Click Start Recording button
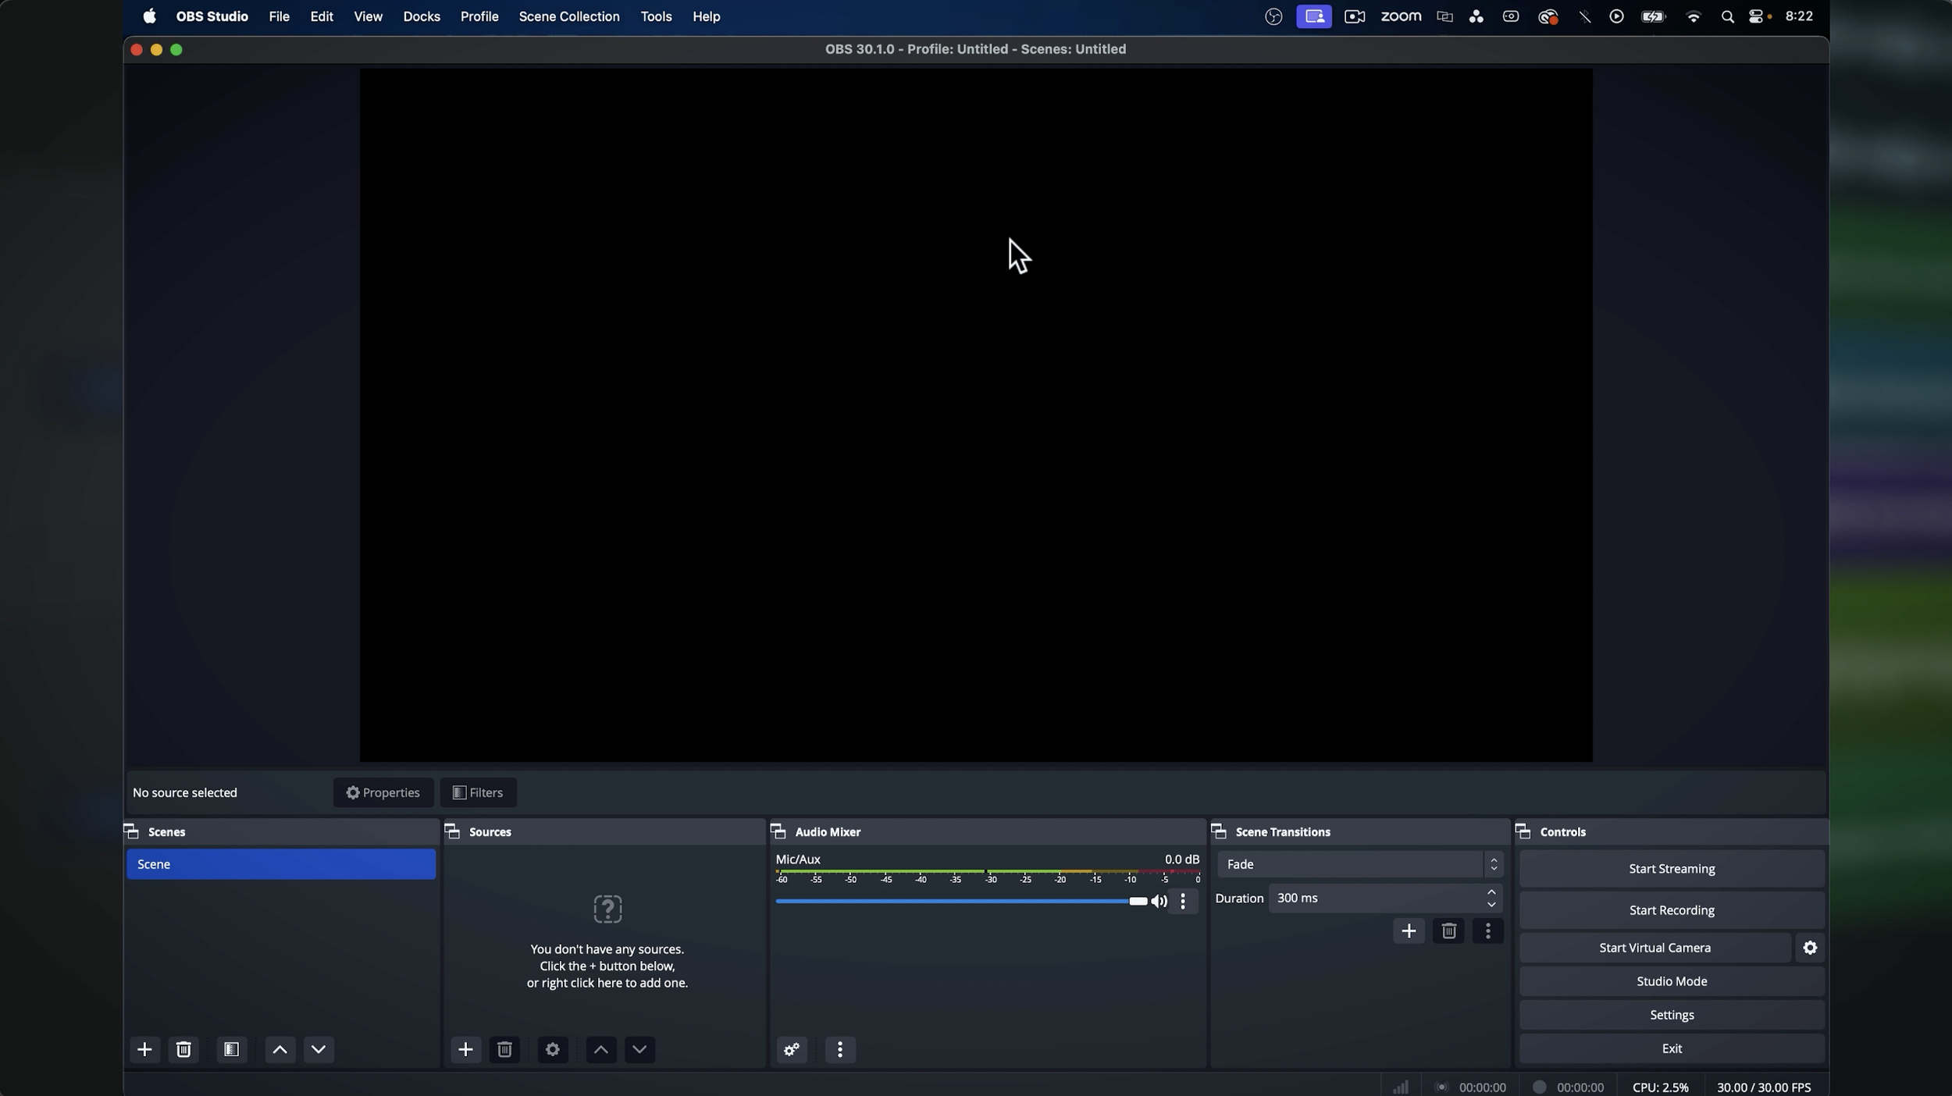 click(1671, 910)
